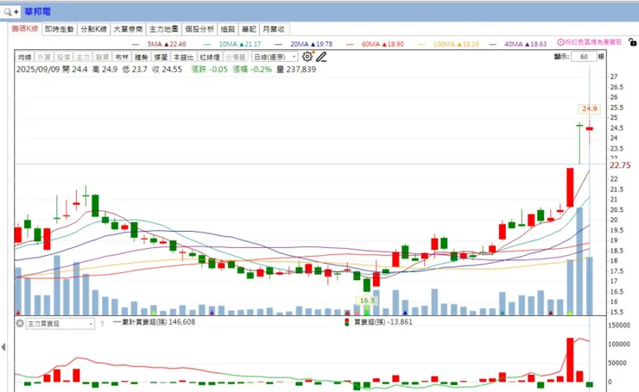Toggle 本益比 PE ratio overlay

[183, 57]
